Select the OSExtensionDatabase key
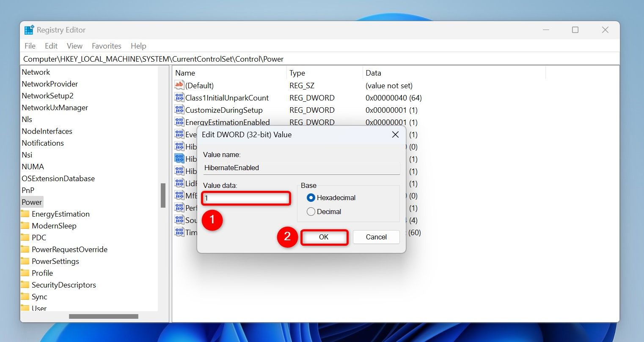This screenshot has width=644, height=342. coord(58,179)
